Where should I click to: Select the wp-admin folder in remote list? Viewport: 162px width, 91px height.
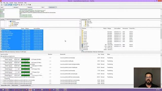coord(86,43)
